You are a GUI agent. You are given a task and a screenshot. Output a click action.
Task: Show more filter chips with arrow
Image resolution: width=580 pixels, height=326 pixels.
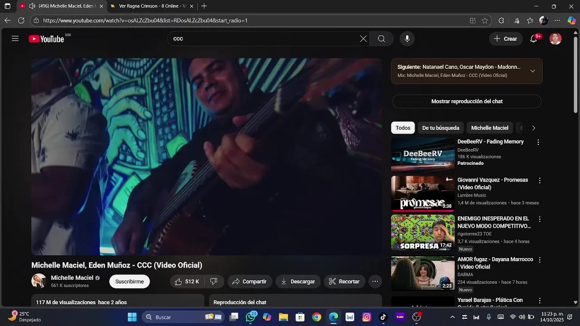533,128
